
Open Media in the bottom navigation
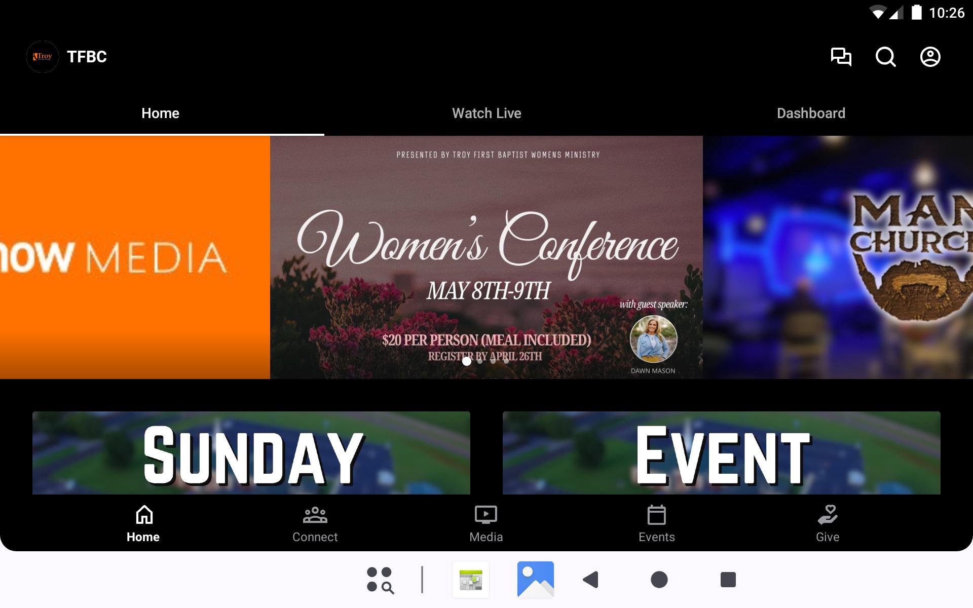click(x=485, y=524)
